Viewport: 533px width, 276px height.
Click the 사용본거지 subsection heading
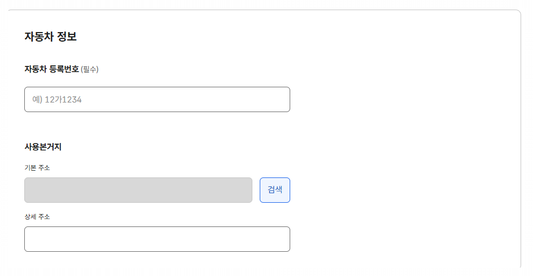43,147
